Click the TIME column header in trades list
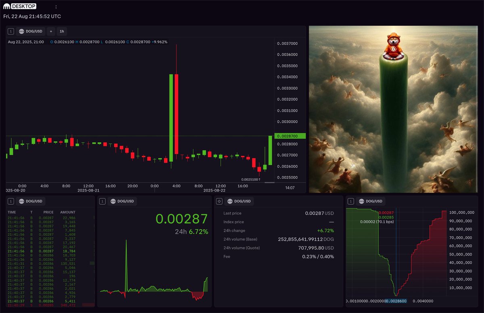This screenshot has width=484, height=313. point(12,212)
